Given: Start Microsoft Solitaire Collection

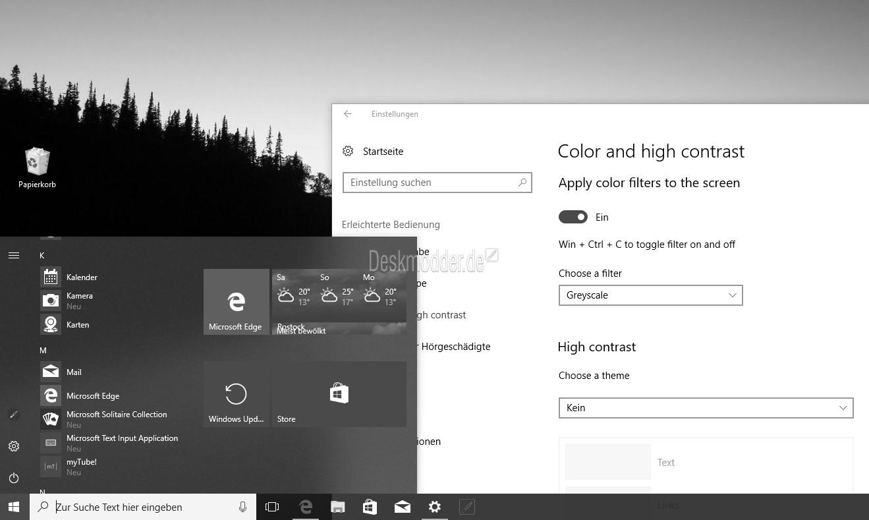Looking at the screenshot, I should pos(104,419).
